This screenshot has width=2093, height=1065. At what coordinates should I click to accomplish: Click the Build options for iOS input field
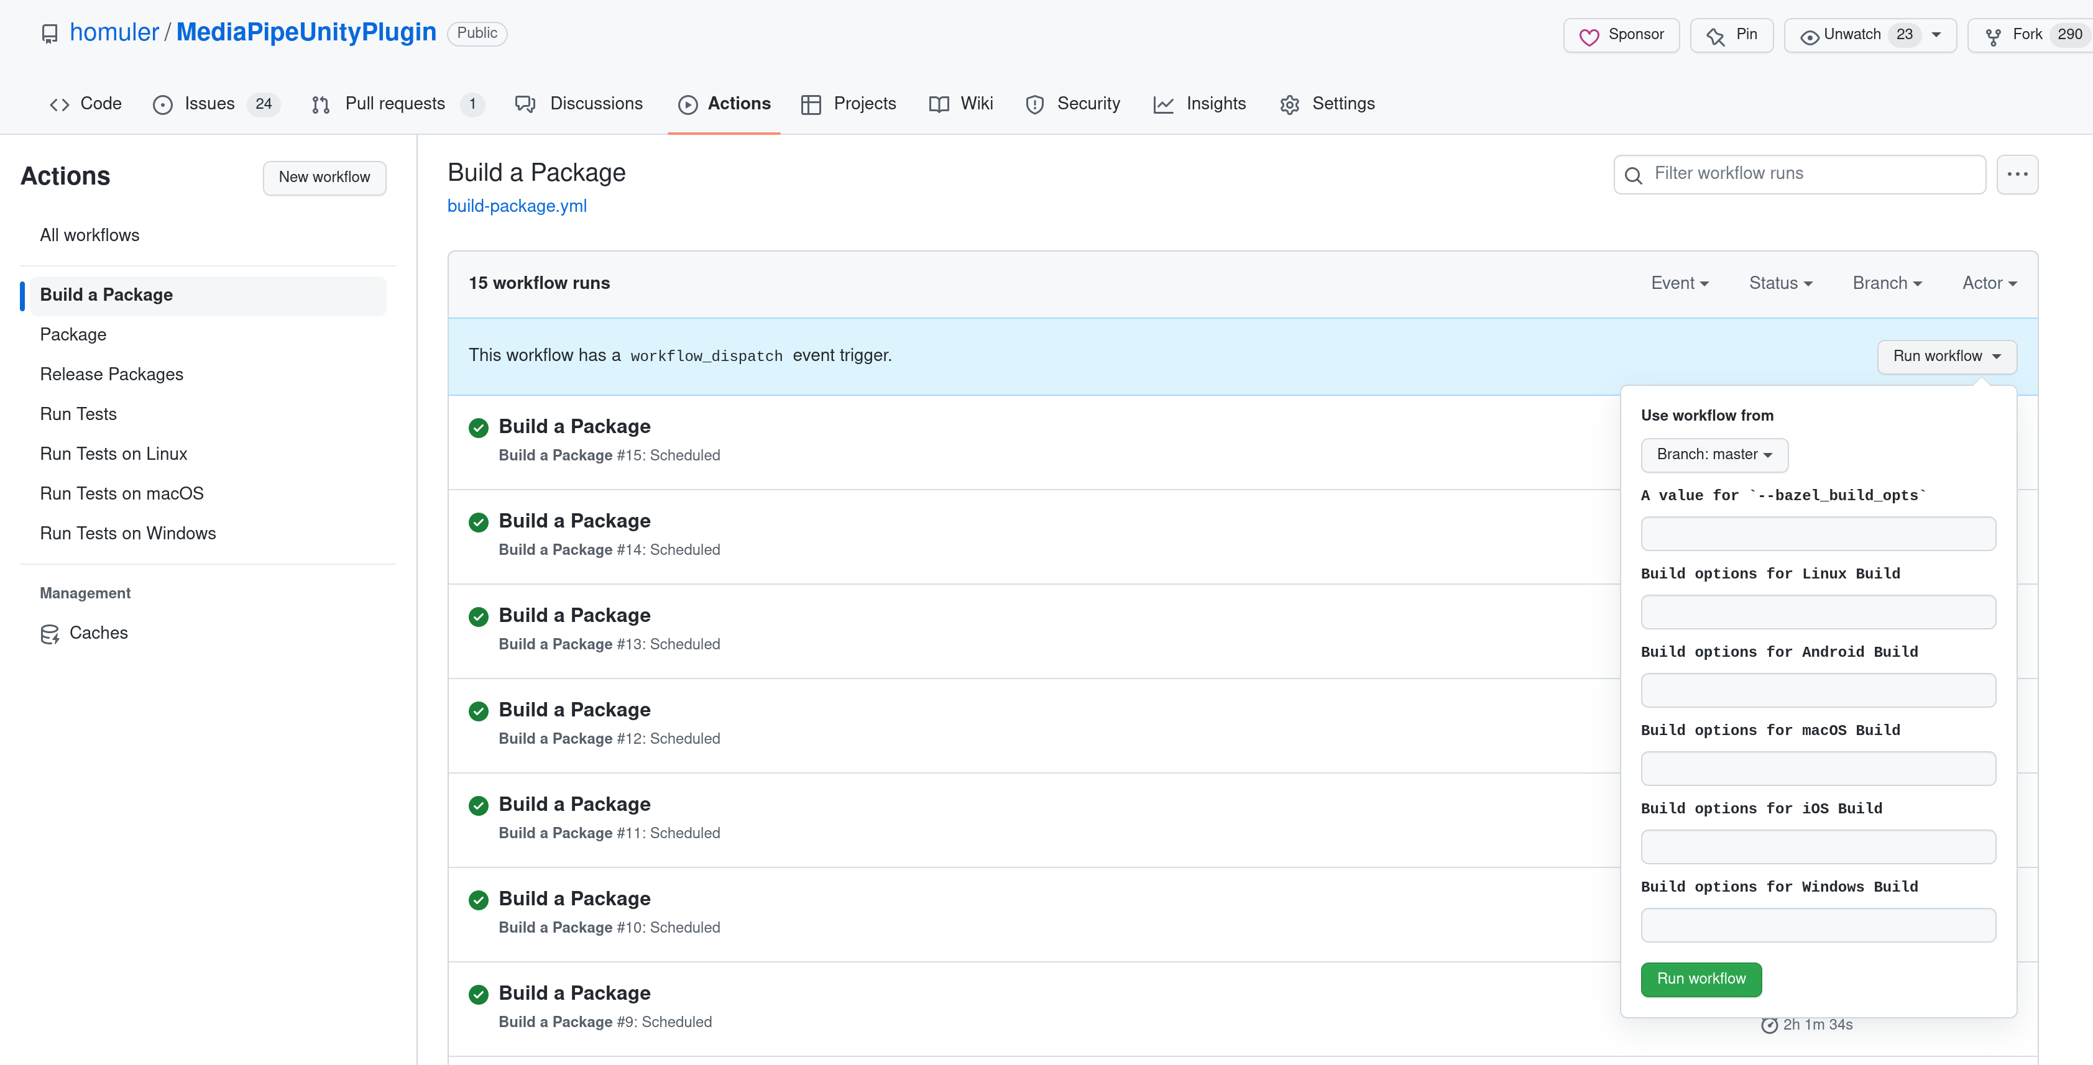[x=1818, y=846]
